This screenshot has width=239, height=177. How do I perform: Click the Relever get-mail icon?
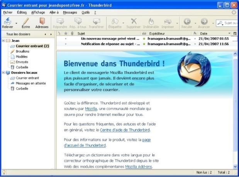click(x=7, y=21)
